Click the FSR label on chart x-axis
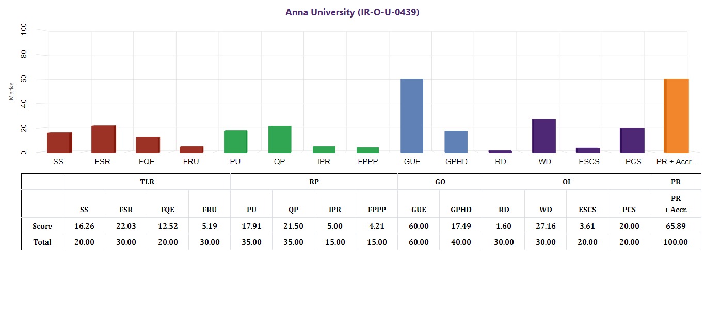Screen dimensions: 705x313 (102, 162)
